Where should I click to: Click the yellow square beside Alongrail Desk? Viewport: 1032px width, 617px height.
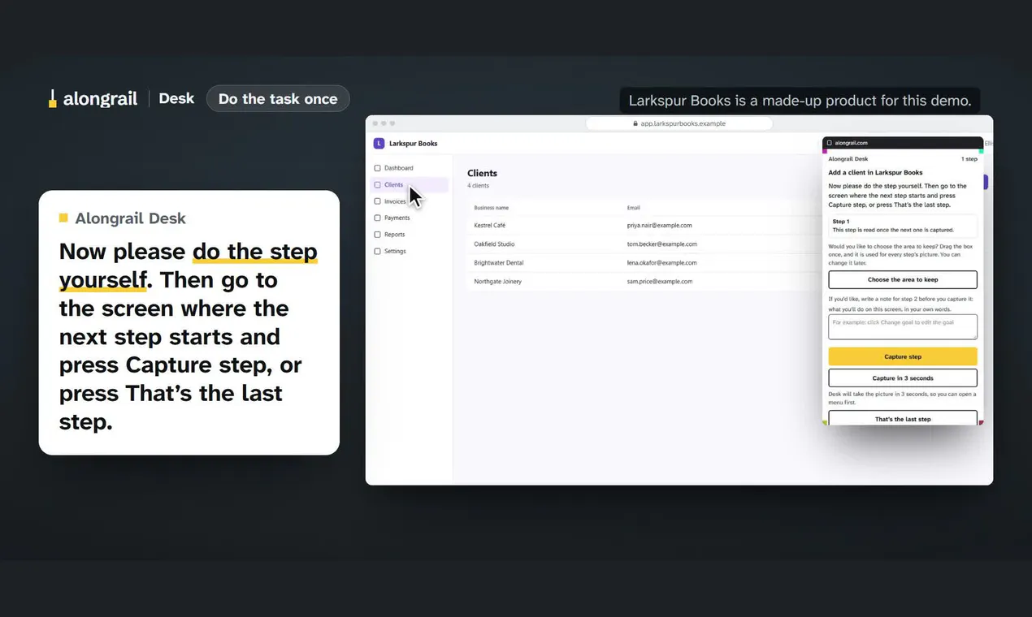(x=63, y=218)
